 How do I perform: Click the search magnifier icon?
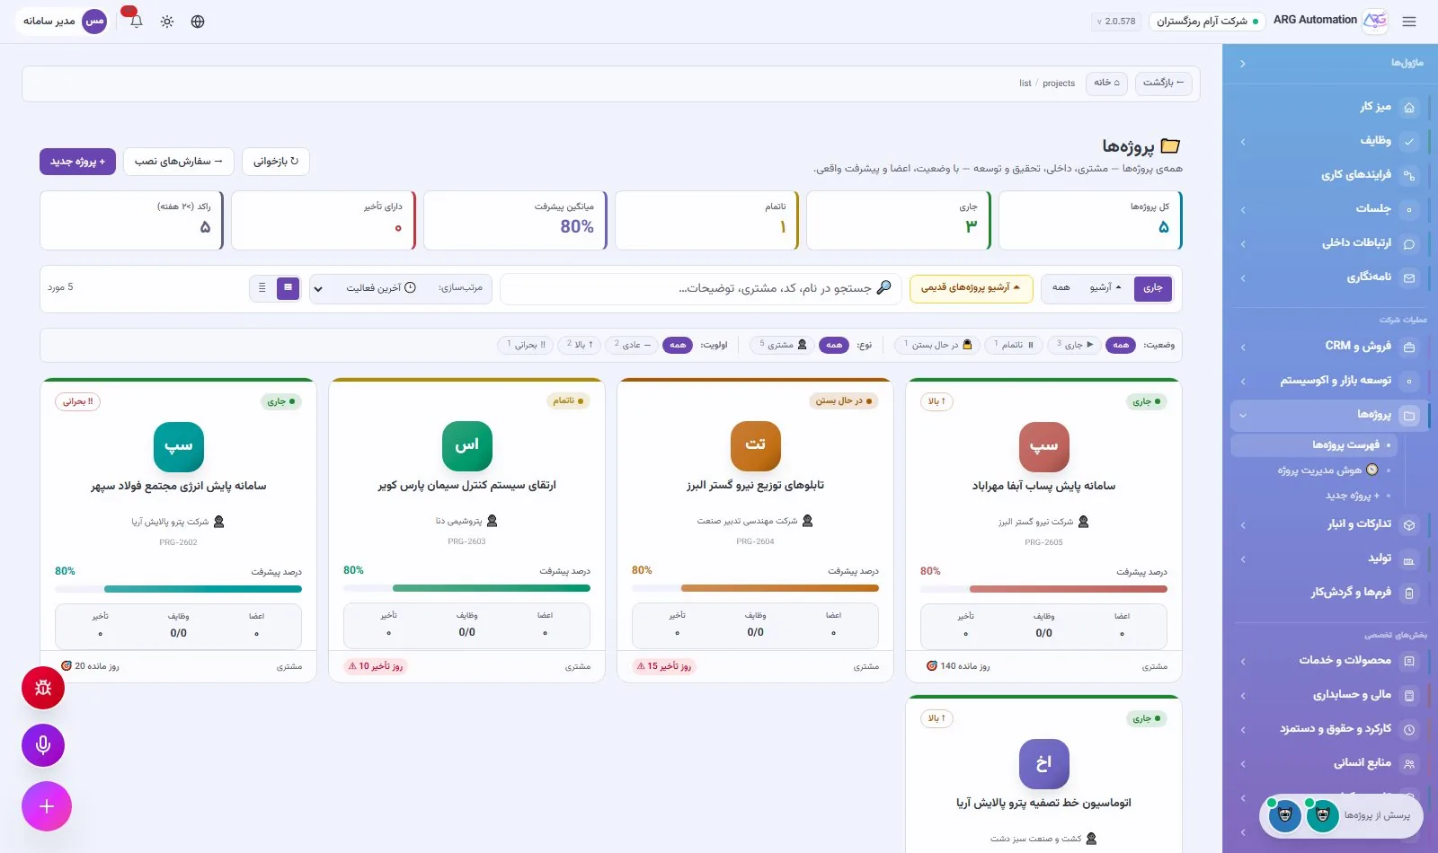click(x=883, y=287)
